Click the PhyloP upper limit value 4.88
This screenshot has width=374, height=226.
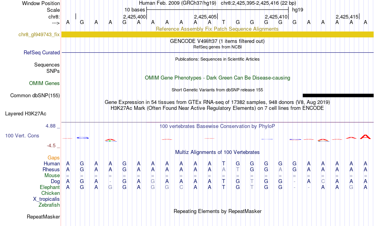coord(50,126)
